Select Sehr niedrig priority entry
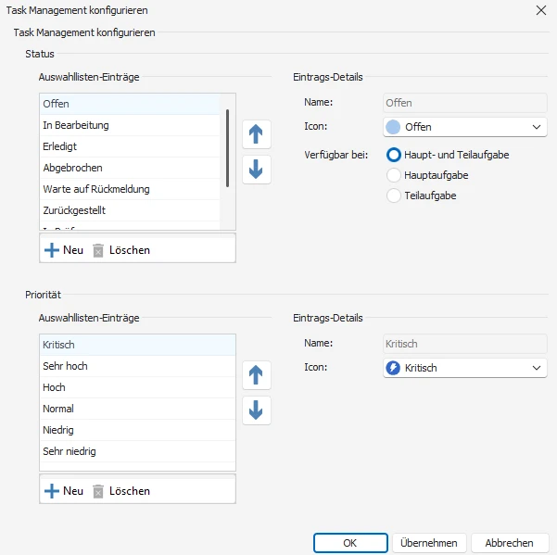 (137, 451)
